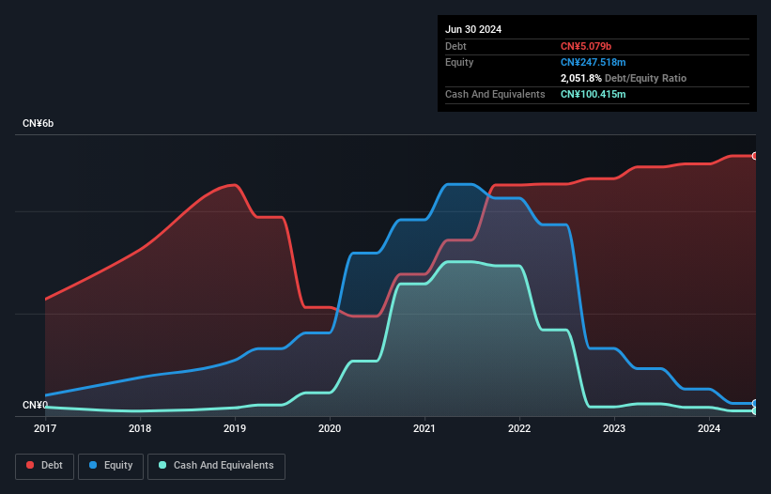The height and width of the screenshot is (494, 771).
Task: Click the CN¥0 y-axis label
Action: click(x=35, y=405)
